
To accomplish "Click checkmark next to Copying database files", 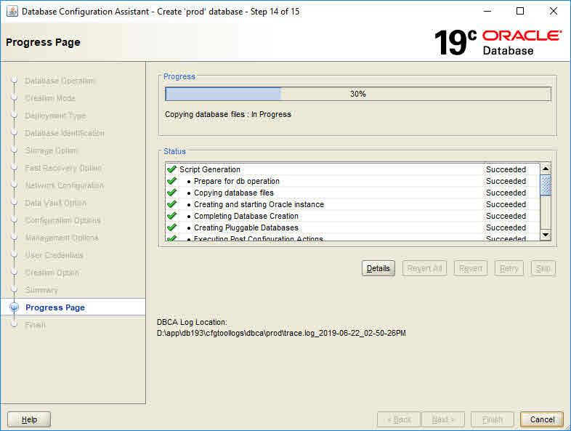I will pos(171,193).
